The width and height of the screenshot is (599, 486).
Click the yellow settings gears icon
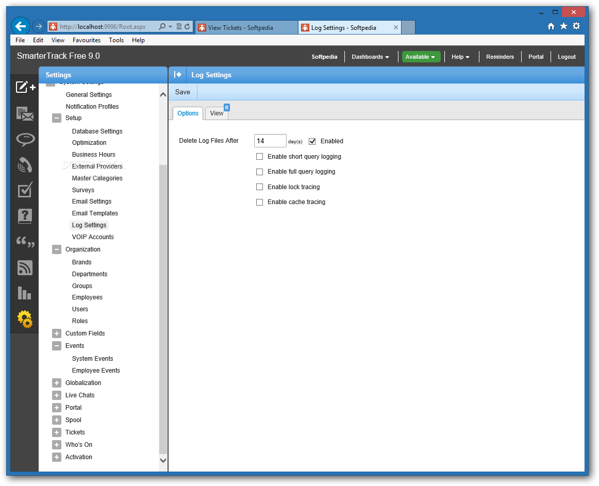pyautogui.click(x=25, y=319)
